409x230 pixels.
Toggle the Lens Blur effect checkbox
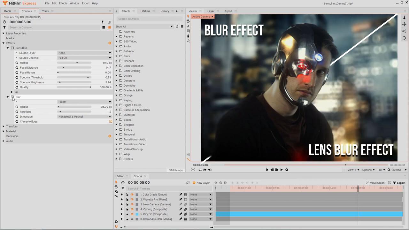point(12,48)
